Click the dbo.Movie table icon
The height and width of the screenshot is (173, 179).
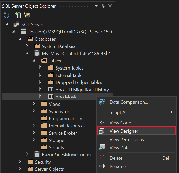click(x=51, y=97)
